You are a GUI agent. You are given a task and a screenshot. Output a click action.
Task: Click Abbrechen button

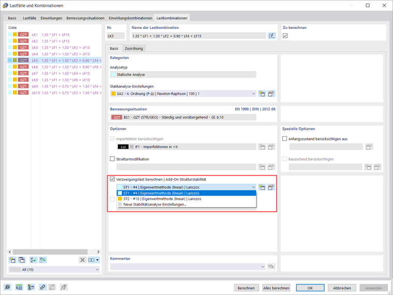342,288
